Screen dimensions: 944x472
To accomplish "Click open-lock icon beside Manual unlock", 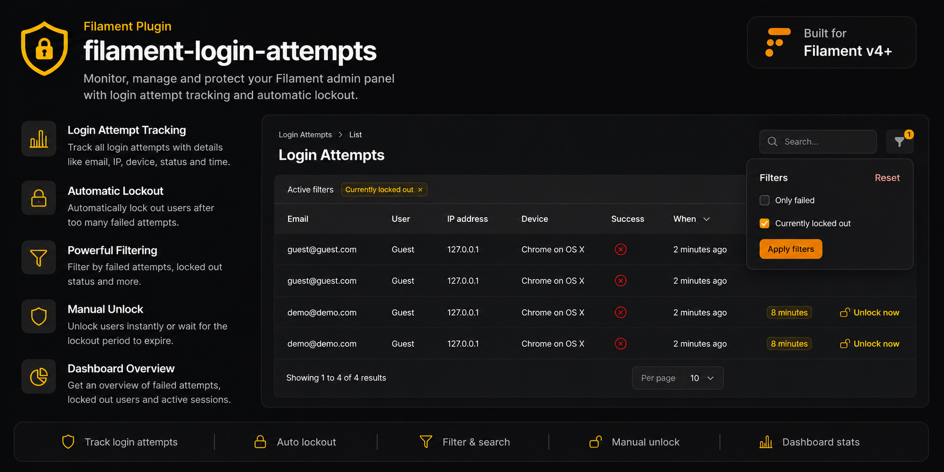I will point(595,442).
